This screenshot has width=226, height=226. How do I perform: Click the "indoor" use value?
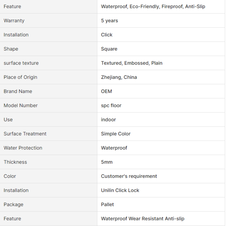click(x=108, y=119)
